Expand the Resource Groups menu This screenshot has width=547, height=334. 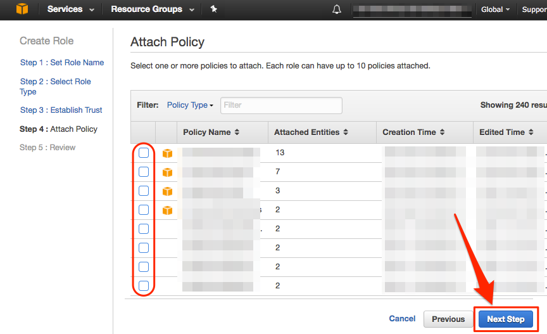tap(151, 10)
